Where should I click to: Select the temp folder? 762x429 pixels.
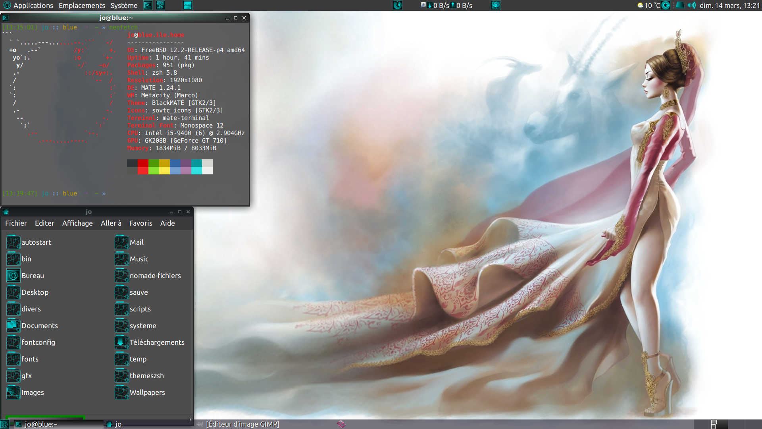131,359
